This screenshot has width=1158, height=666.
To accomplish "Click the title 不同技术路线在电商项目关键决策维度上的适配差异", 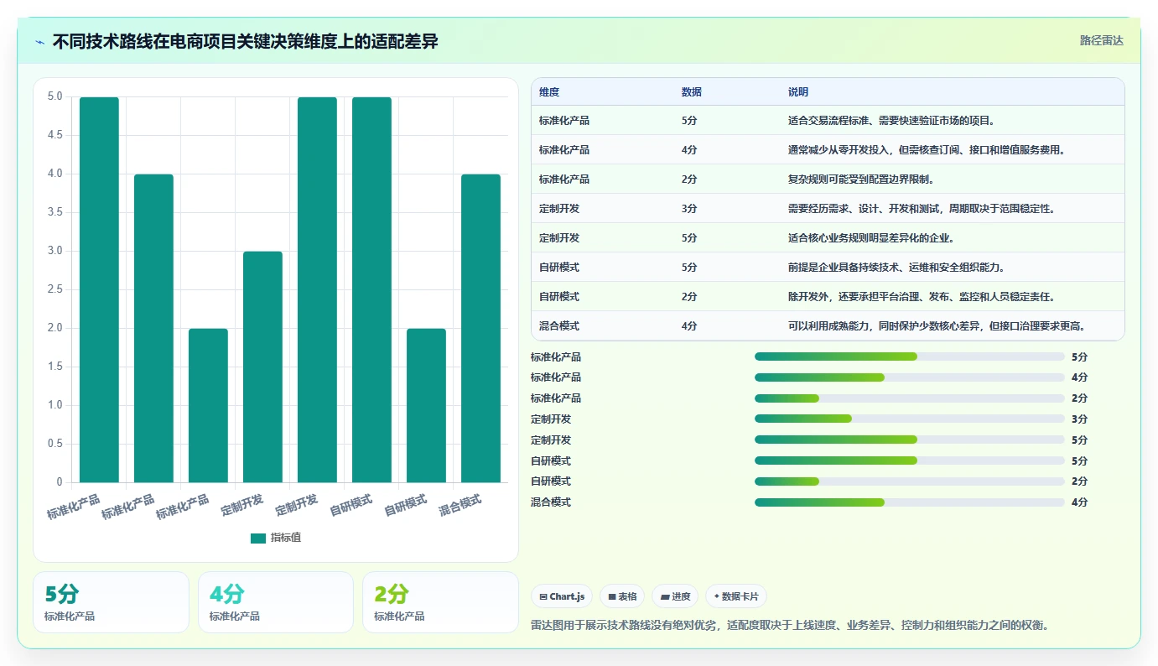I will click(245, 41).
